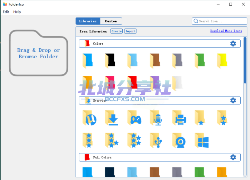Pick the light blue folder in Colors
Image resolution: width=250 pixels, height=180 pixels.
pos(133,61)
